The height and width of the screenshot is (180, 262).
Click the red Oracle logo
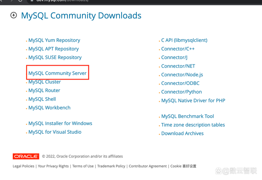[x=26, y=156]
